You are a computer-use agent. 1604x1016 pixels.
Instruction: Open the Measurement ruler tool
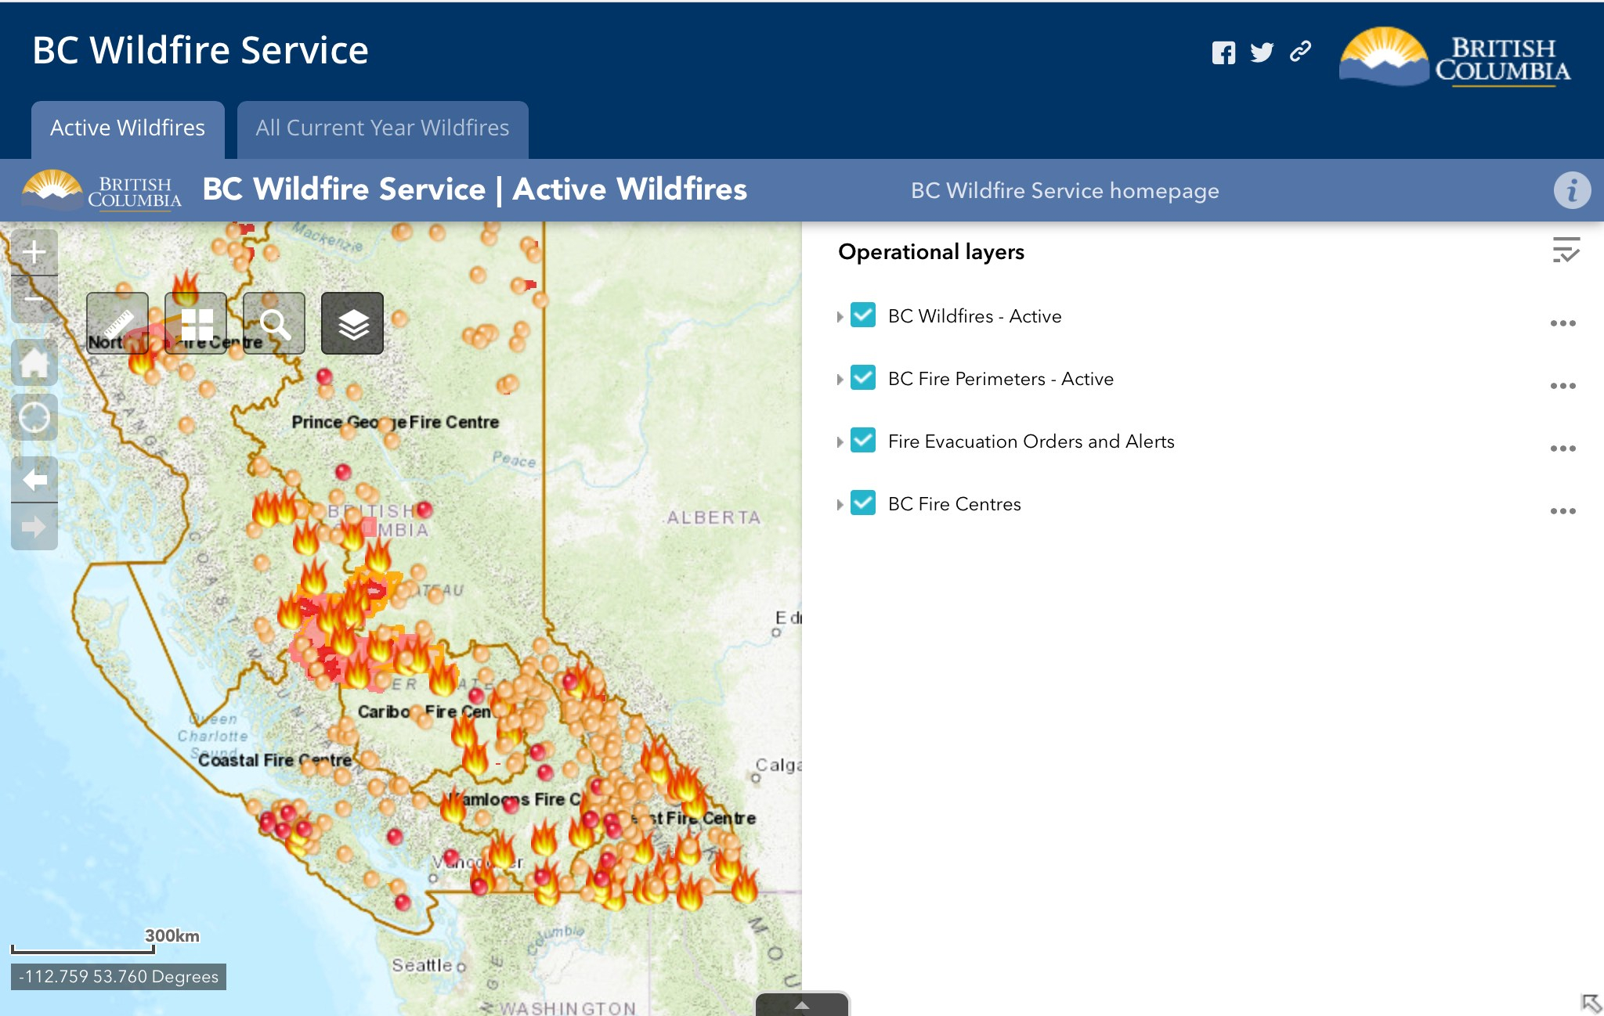tap(117, 323)
